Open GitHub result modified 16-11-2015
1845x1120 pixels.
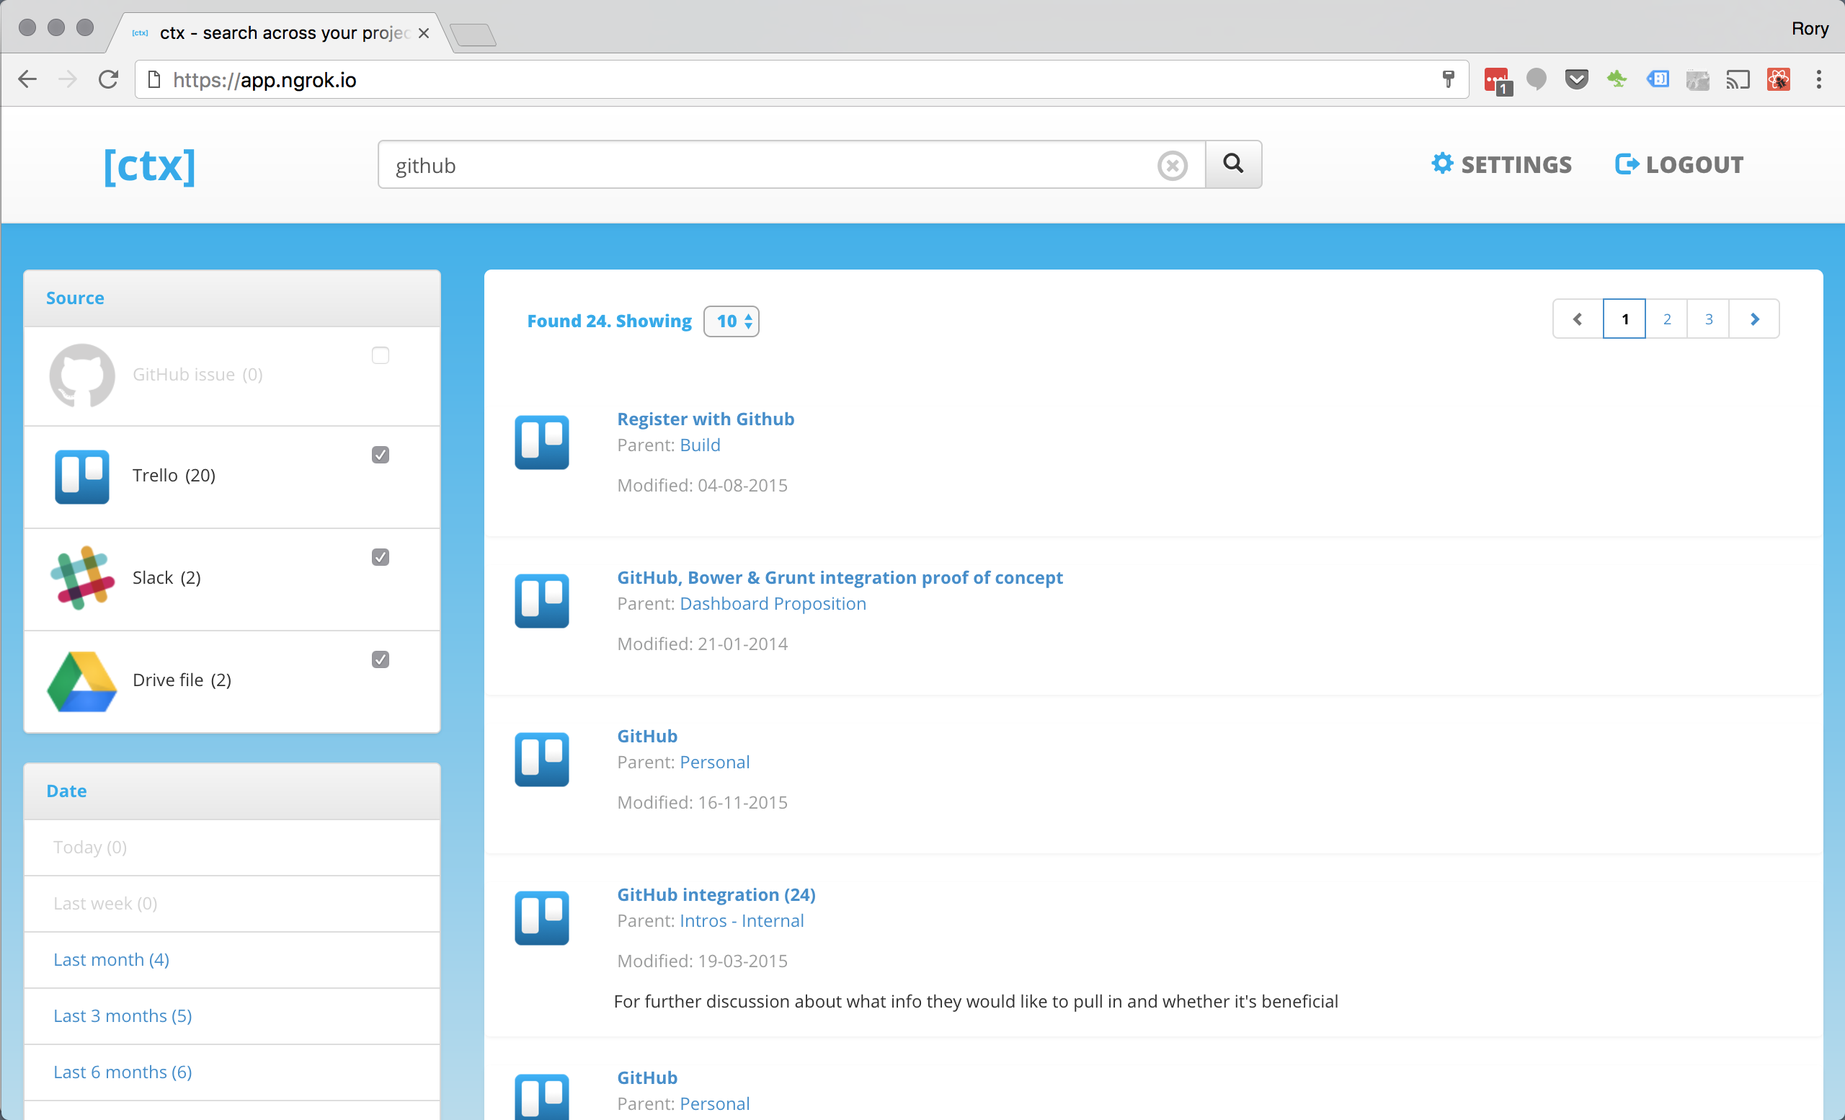point(647,736)
